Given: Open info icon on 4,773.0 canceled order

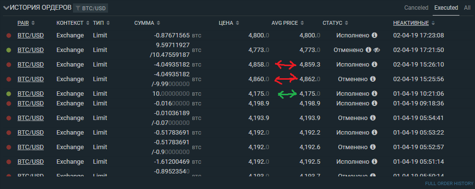Looking at the screenshot, I should coord(368,50).
